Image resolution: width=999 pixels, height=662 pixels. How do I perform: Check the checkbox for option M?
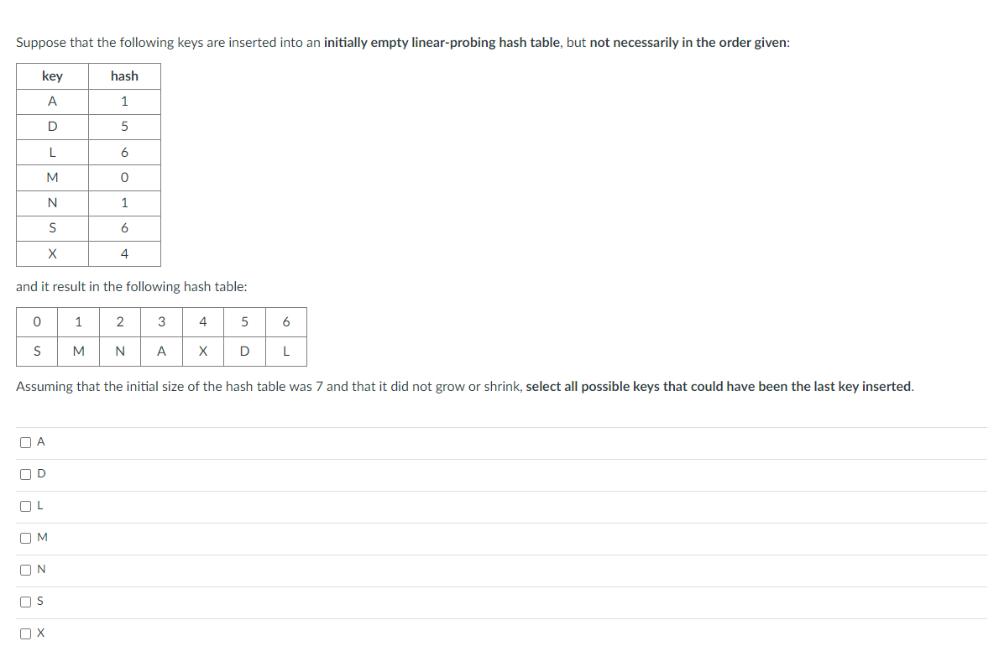coord(25,537)
